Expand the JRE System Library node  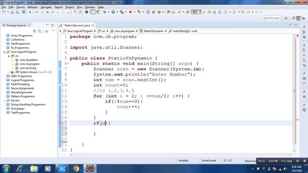pyautogui.click(x=9, y=72)
